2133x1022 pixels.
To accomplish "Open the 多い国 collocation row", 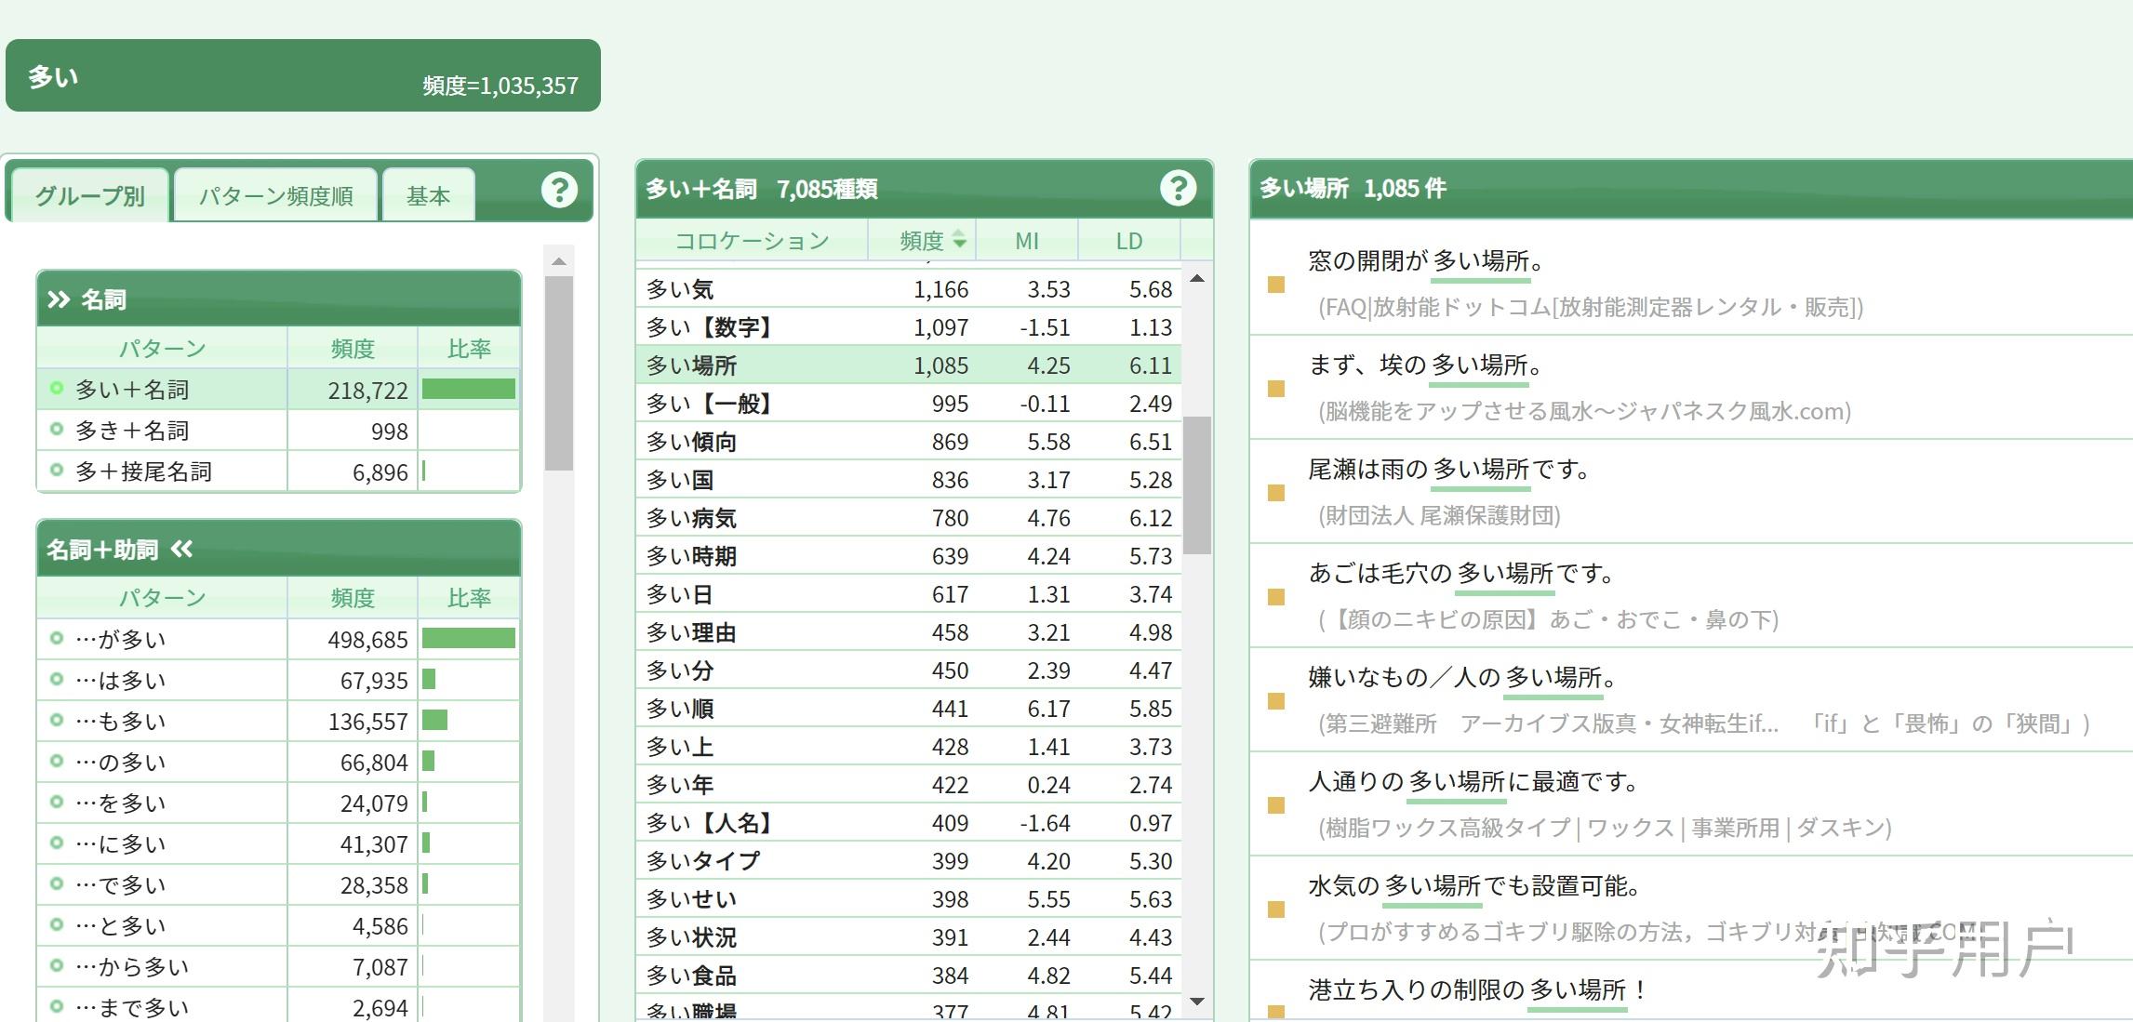I will [x=909, y=480].
